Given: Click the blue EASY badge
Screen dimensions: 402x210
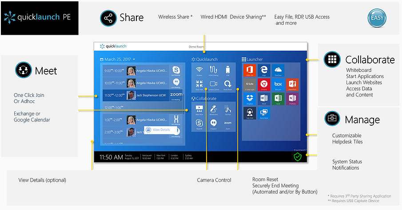Looking at the screenshot, I should (377, 18).
